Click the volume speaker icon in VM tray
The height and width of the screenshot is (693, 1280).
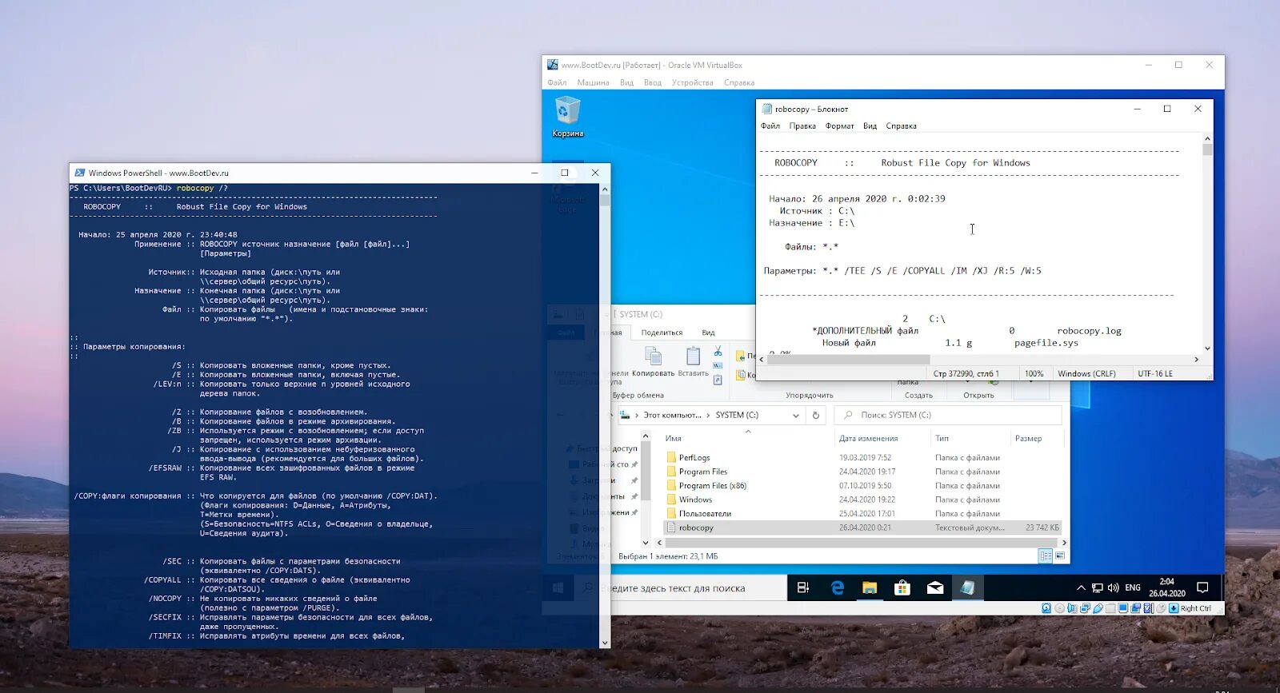pos(1113,588)
